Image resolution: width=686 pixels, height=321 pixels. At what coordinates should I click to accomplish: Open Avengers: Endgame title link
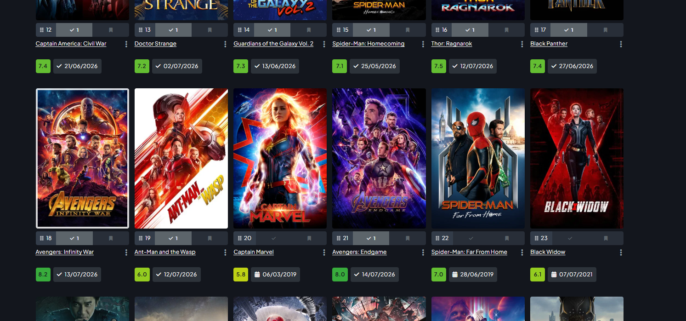coord(359,252)
